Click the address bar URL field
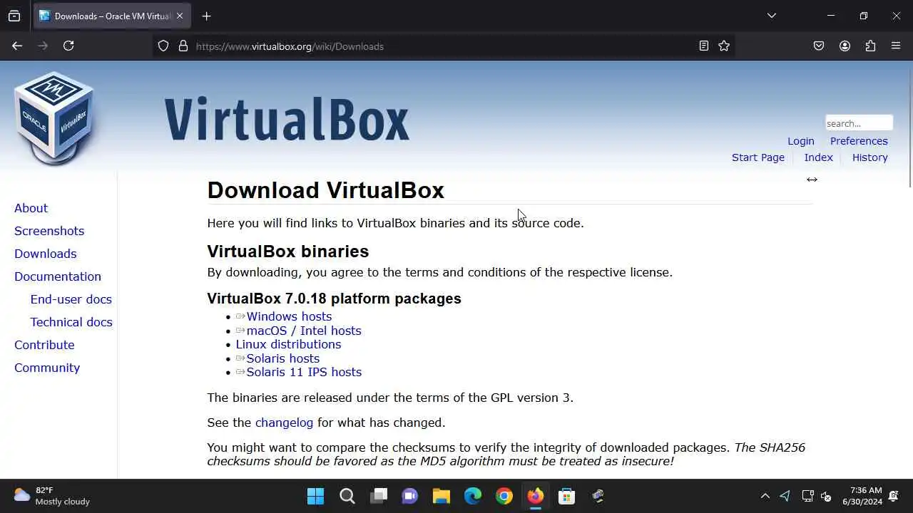This screenshot has height=513, width=913. pyautogui.click(x=442, y=46)
